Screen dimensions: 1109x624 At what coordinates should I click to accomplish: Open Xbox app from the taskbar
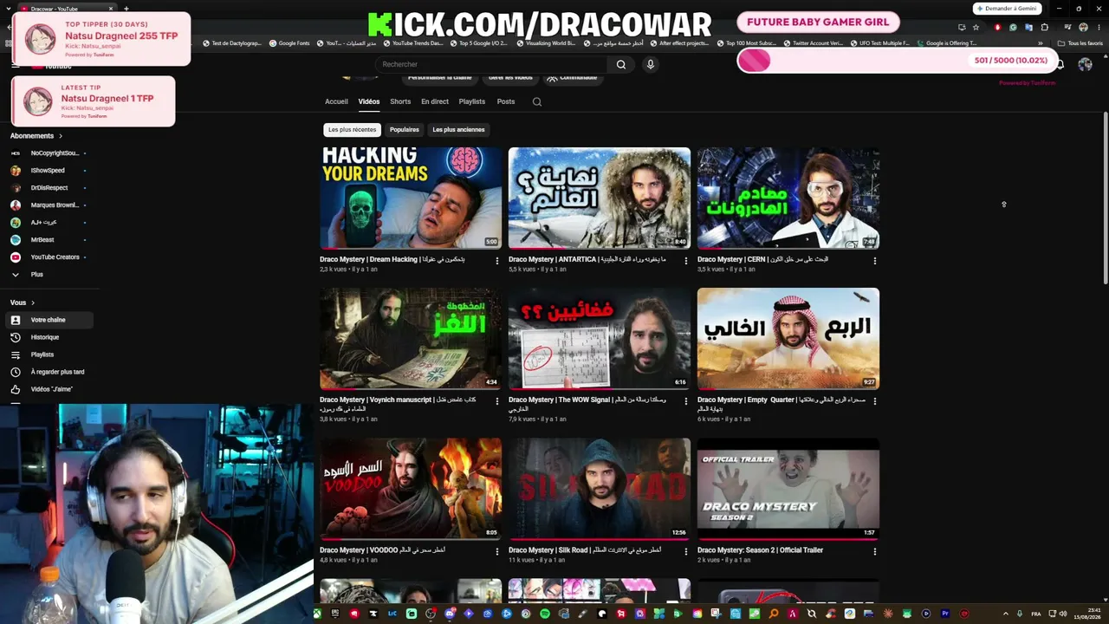tap(317, 614)
